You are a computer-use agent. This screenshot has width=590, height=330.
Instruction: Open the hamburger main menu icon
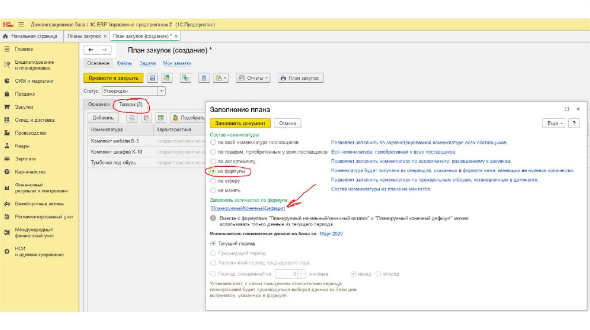click(21, 25)
